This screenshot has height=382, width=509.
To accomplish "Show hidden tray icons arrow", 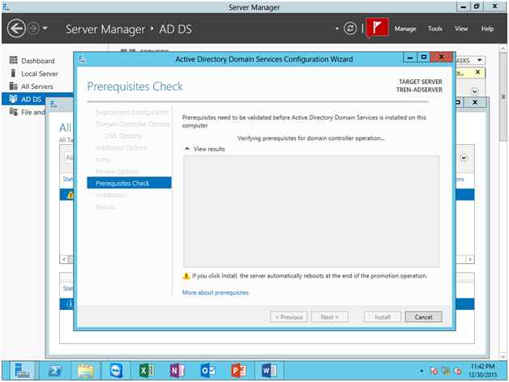I will 421,371.
